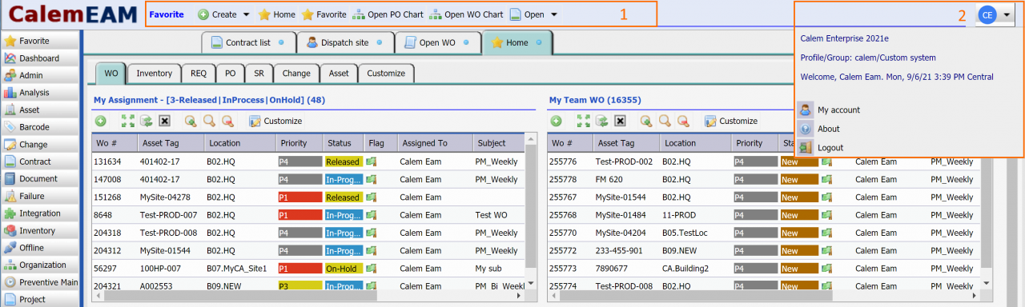The width and height of the screenshot is (1025, 307).
Task: Click the Priority column header in My Assignment
Action: click(x=299, y=143)
